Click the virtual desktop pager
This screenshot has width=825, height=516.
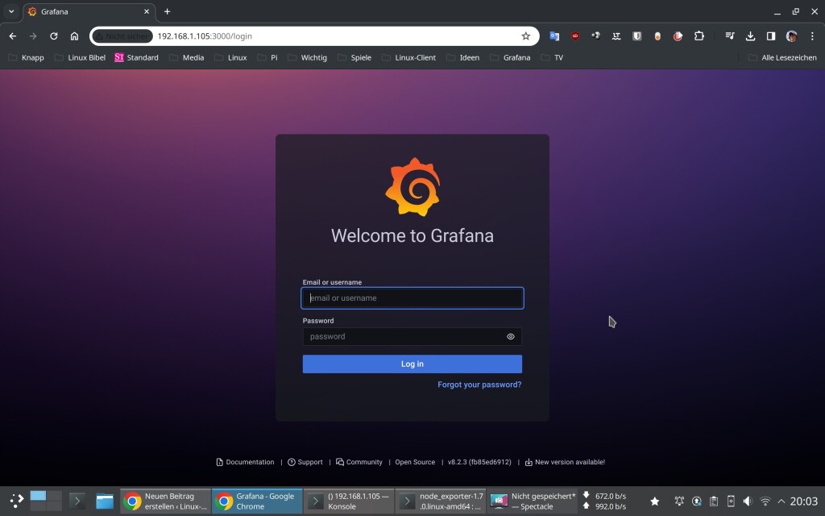(x=46, y=501)
